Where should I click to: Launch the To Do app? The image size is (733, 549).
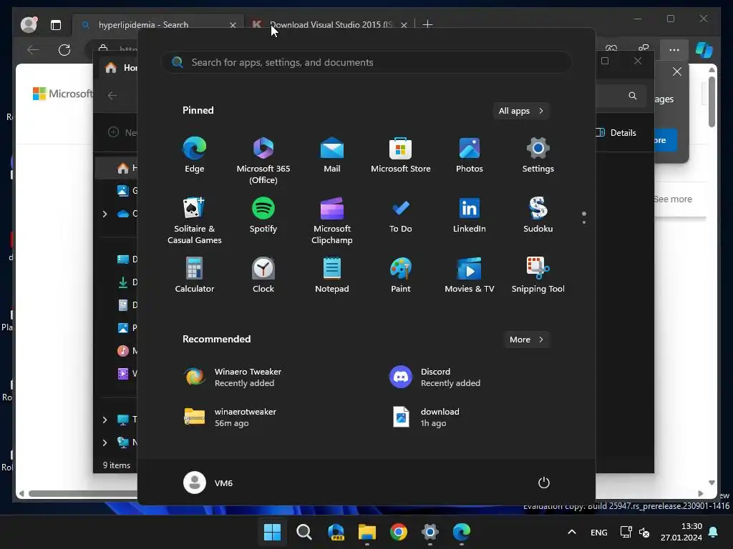(401, 215)
